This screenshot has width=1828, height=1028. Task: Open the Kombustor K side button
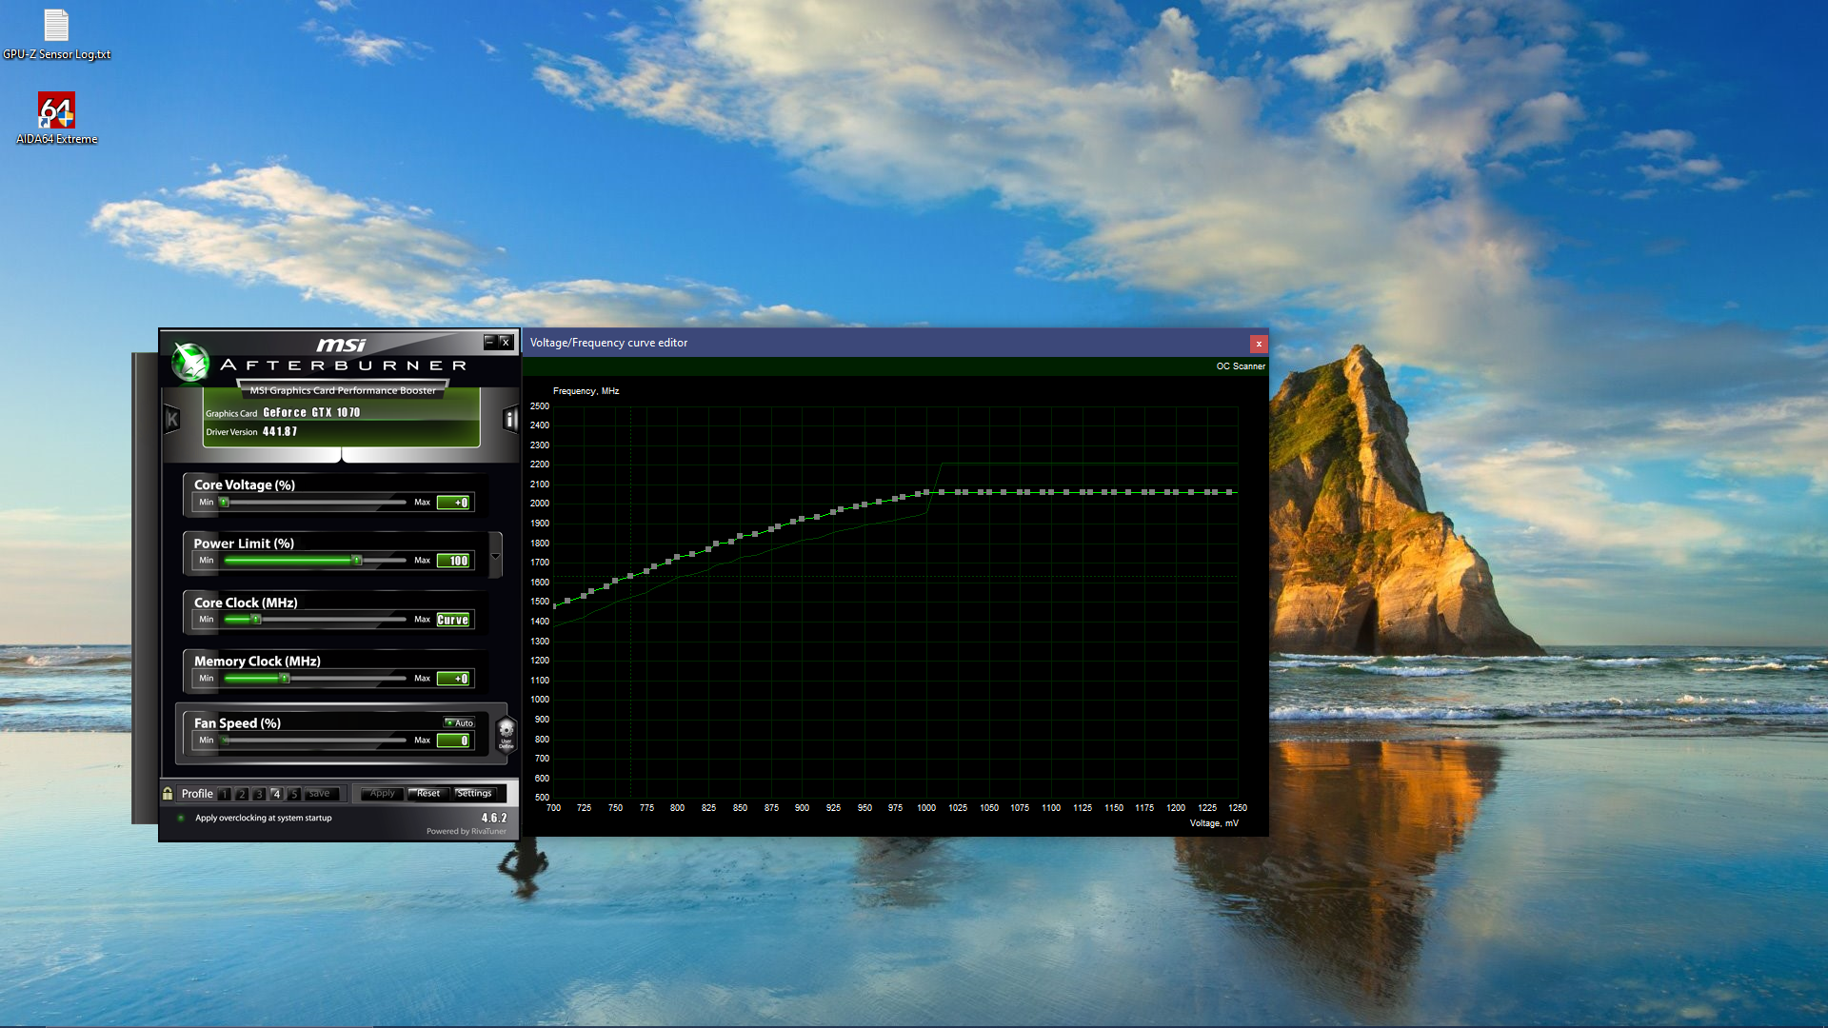coord(172,418)
